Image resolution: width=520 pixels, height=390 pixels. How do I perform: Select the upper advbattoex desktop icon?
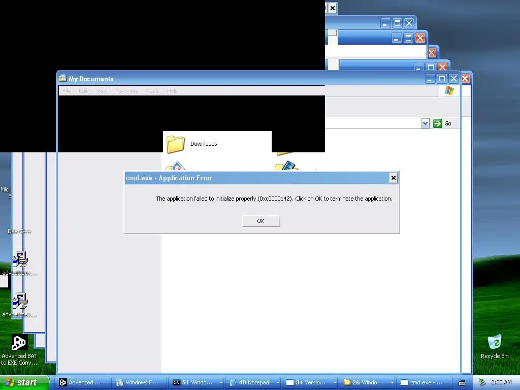[x=20, y=264]
